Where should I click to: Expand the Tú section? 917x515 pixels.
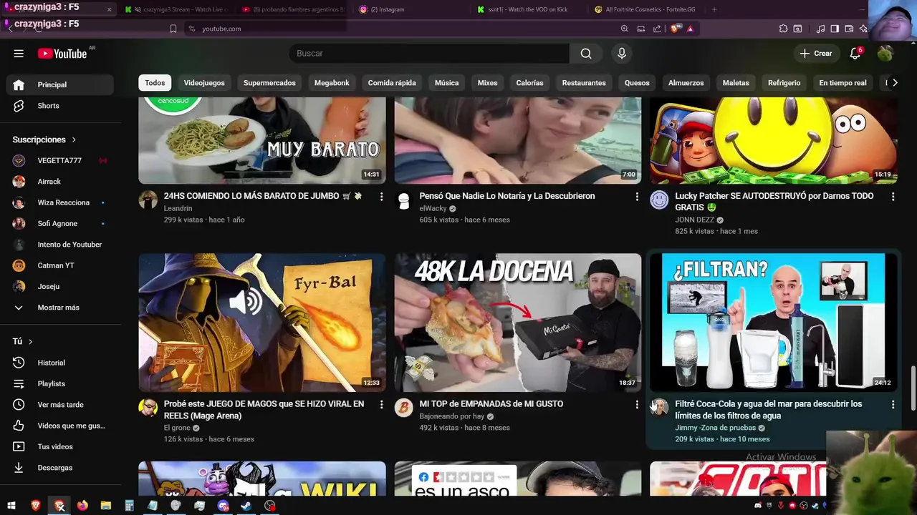[23, 342]
